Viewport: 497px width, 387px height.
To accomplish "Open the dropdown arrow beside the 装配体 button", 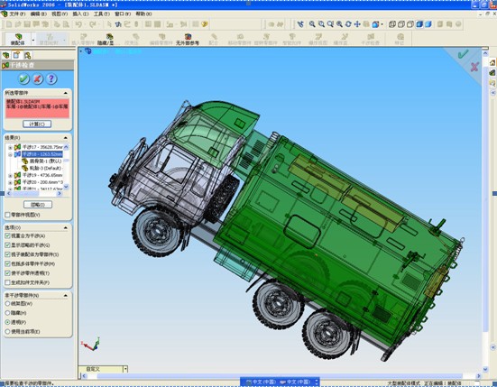I will pos(33,40).
